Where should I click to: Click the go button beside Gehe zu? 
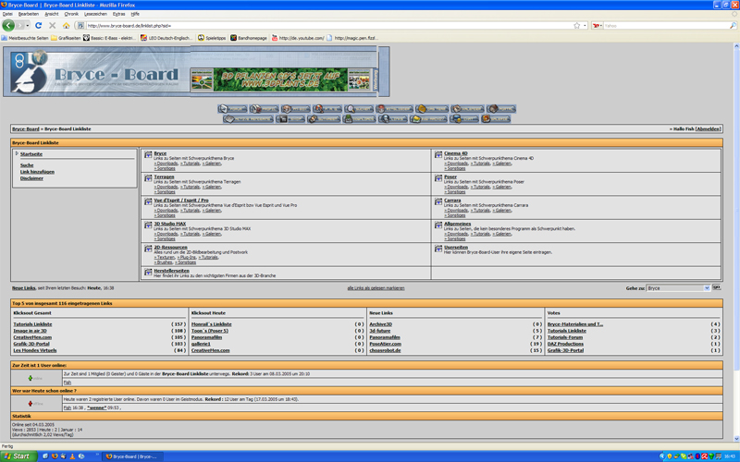point(716,287)
